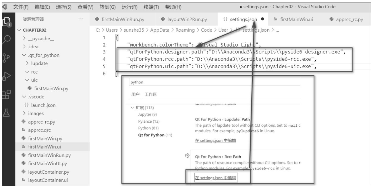
Task: Switch to firstMainWin.ui editor tab
Action: point(296,19)
